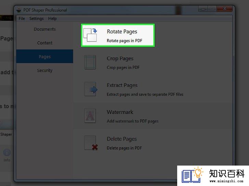Image resolution: width=249 pixels, height=186 pixels.
Task: Click the PDF Shaper Professional title text
Action: (x=45, y=10)
